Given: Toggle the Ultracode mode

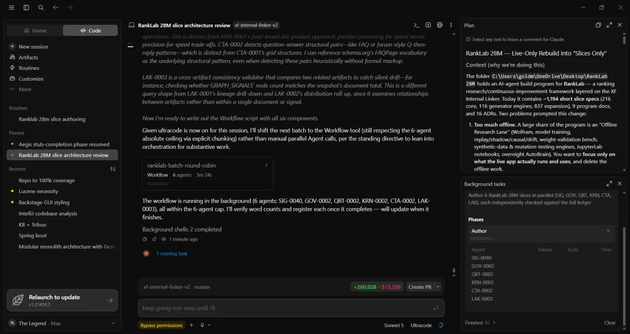Looking at the screenshot, I should [421, 325].
